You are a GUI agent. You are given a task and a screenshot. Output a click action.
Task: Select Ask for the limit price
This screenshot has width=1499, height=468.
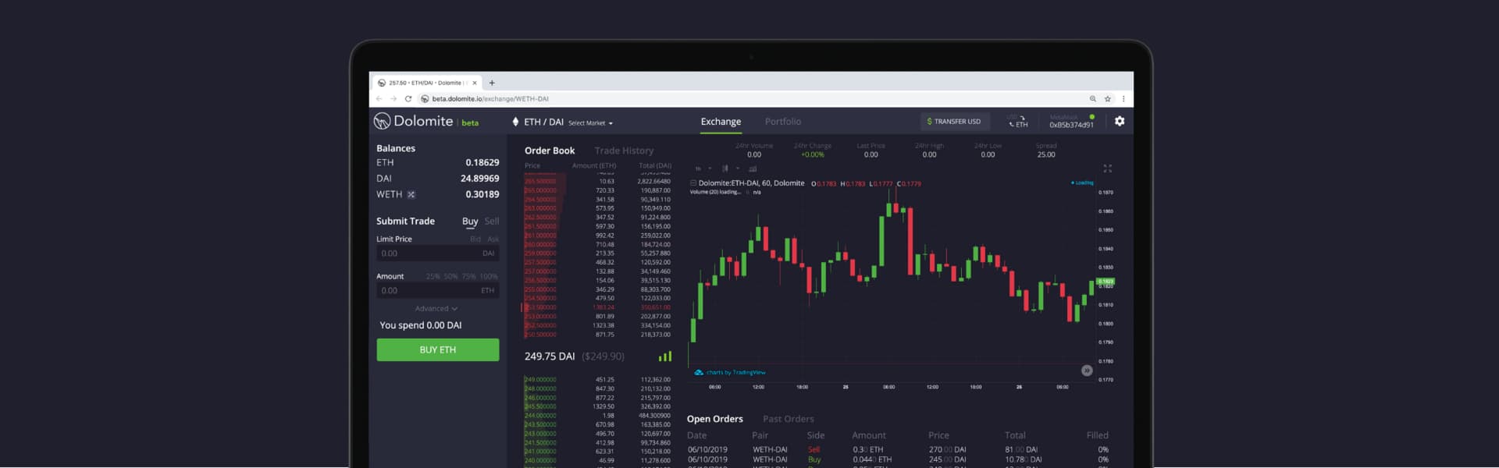(493, 239)
